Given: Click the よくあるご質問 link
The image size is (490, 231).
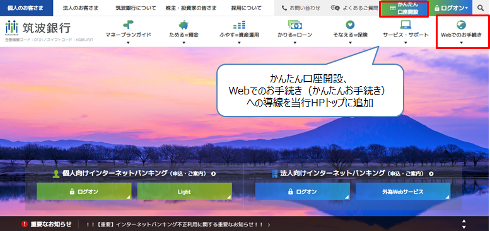Looking at the screenshot, I should [x=354, y=8].
